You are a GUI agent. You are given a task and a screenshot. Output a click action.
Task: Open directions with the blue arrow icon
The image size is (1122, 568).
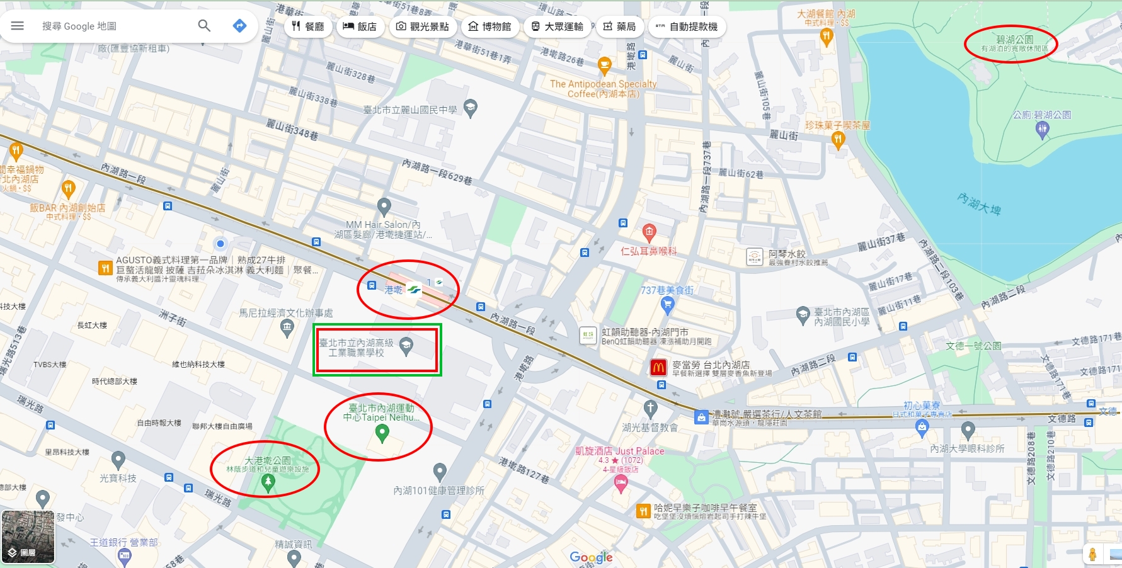pyautogui.click(x=239, y=26)
